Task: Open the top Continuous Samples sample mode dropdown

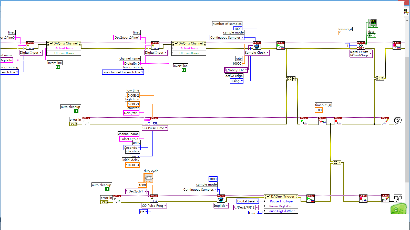Action: click(x=227, y=38)
